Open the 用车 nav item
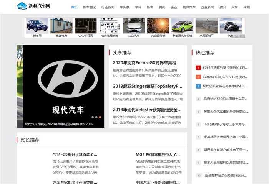269x184 pixels. [x=234, y=7]
